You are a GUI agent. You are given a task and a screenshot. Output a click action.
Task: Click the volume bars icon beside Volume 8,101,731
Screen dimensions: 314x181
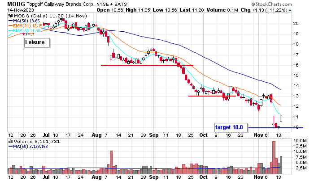pyautogui.click(x=11, y=142)
